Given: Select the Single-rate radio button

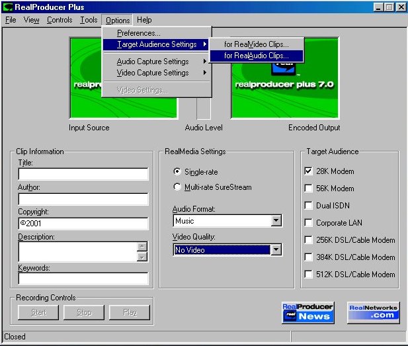Looking at the screenshot, I should pos(177,171).
